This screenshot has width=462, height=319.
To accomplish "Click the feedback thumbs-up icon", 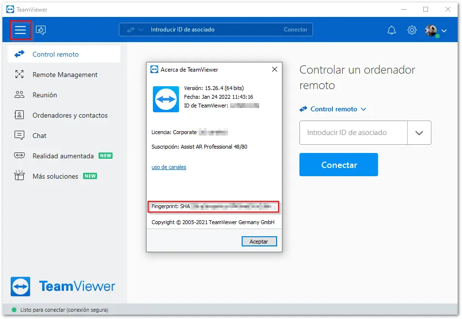I will (41, 30).
